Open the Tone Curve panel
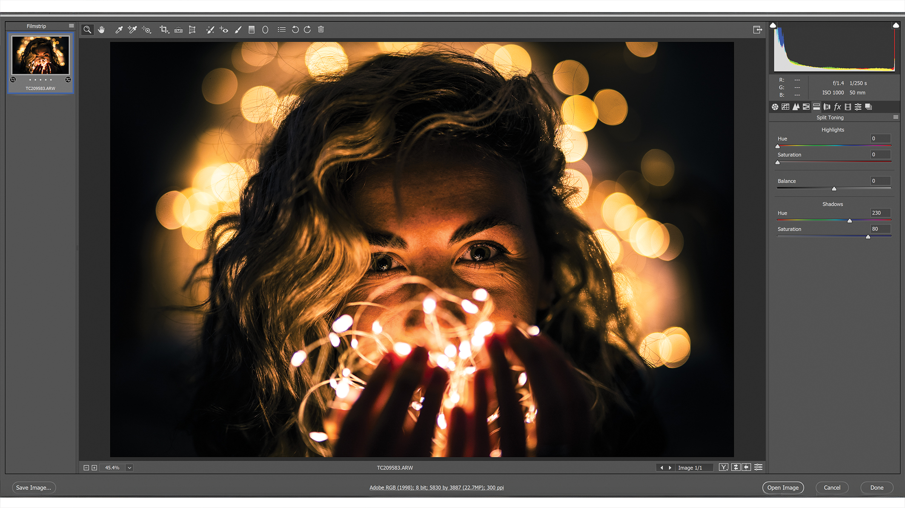Viewport: 905px width, 508px height. [785, 107]
